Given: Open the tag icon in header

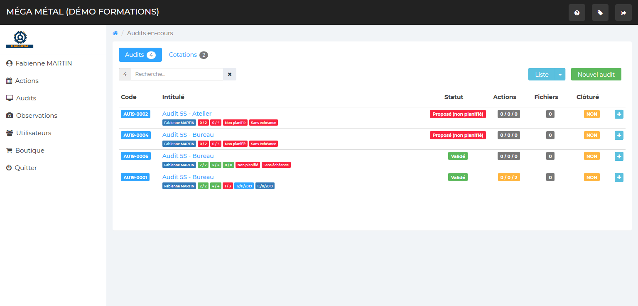Looking at the screenshot, I should (x=600, y=13).
